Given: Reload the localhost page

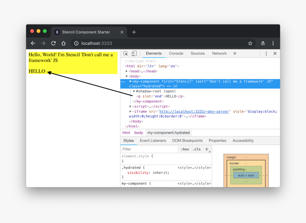Looking at the screenshot, I should [x=53, y=43].
